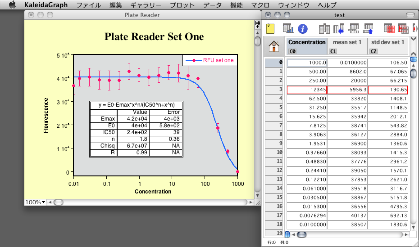This screenshot has width=419, height=247.
Task: Click the std dev cell containing 190.65
Action: (x=388, y=90)
